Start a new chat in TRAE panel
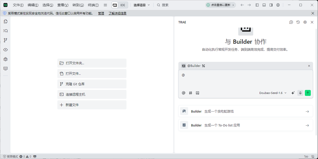This screenshot has height=159, width=318. [x=291, y=22]
